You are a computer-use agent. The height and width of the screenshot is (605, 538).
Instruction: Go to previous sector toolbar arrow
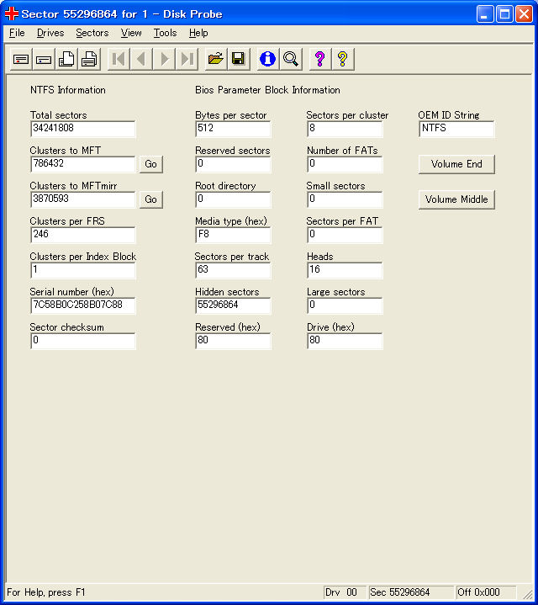[141, 60]
